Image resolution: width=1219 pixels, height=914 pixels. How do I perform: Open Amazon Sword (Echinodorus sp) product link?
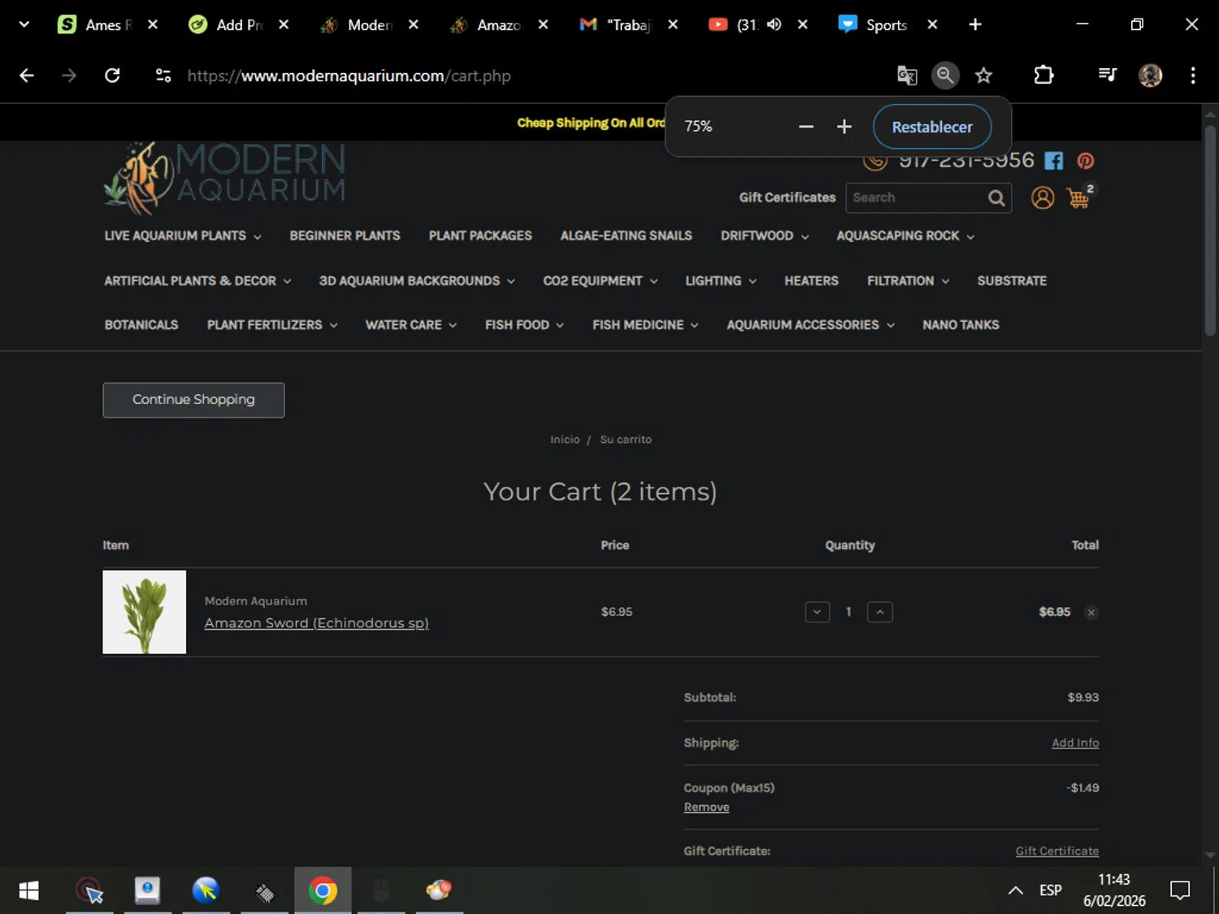[x=316, y=623]
